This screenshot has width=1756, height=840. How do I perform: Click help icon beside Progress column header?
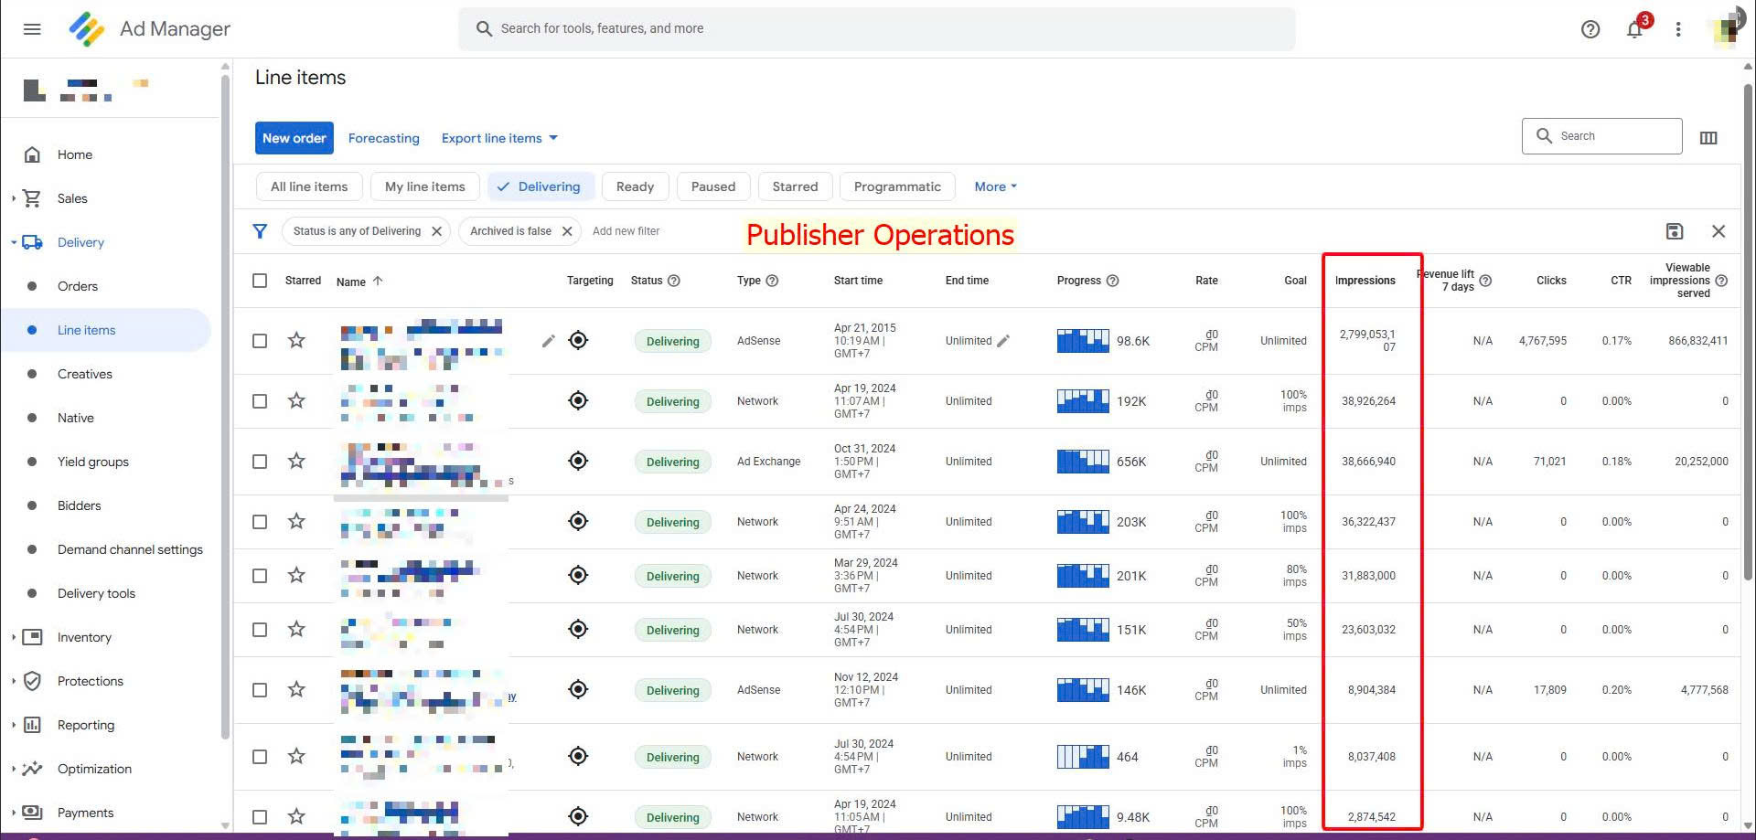(1113, 281)
